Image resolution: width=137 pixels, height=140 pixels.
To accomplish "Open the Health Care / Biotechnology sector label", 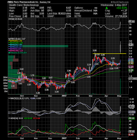I will coord(24,5).
